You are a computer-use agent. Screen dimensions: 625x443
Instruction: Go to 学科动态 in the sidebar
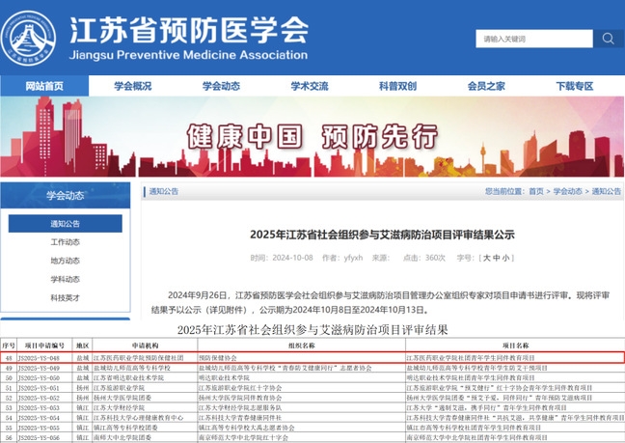pyautogui.click(x=65, y=279)
